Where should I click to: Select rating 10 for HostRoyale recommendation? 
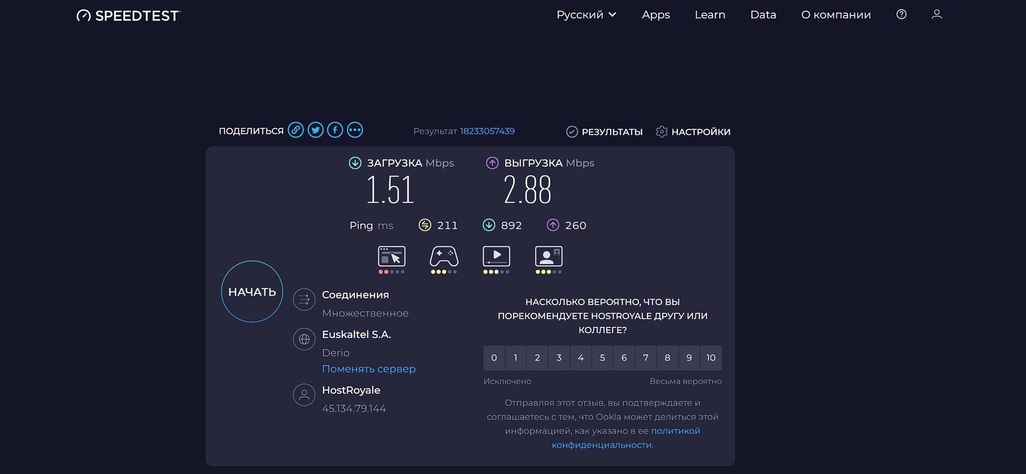(x=711, y=358)
